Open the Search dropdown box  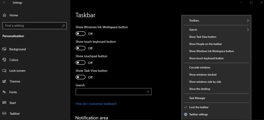(x=113, y=91)
